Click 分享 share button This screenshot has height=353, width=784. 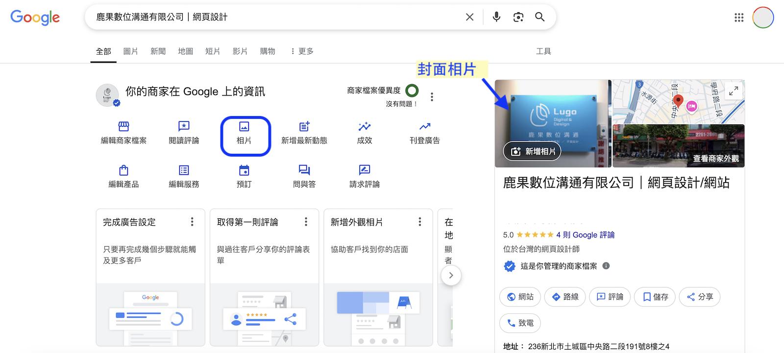(700, 297)
